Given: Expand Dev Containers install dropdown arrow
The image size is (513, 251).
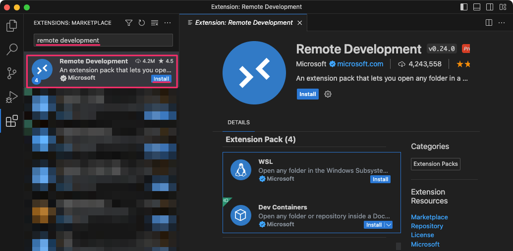Looking at the screenshot, I should tap(389, 225).
